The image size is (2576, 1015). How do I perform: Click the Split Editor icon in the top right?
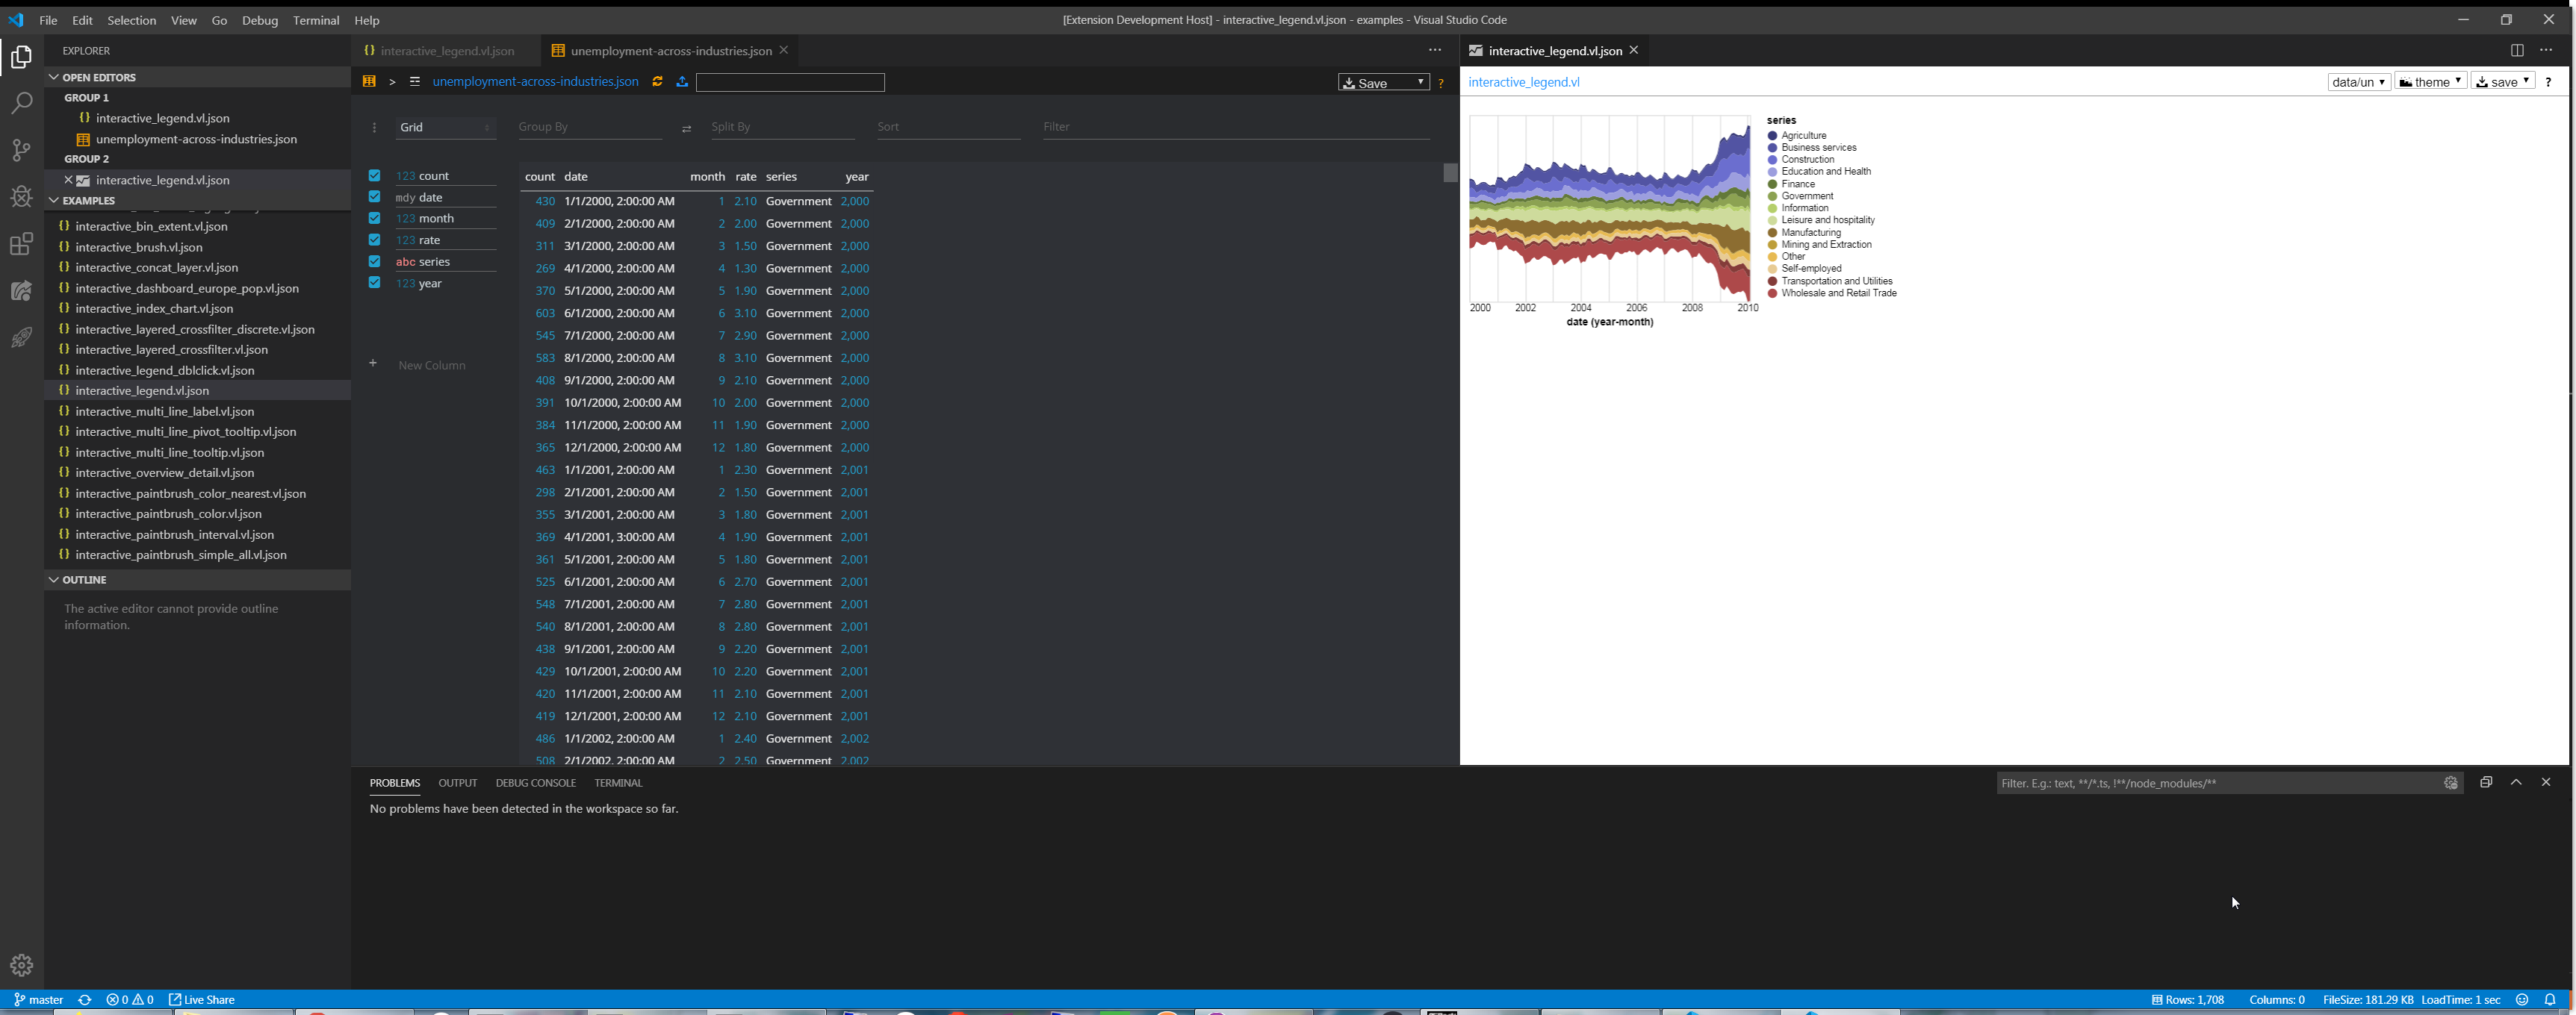pos(2518,50)
